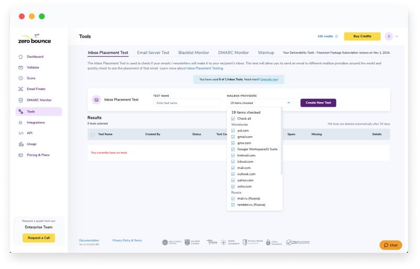
Task: Switch to Email Server Test tab
Action: (x=153, y=53)
